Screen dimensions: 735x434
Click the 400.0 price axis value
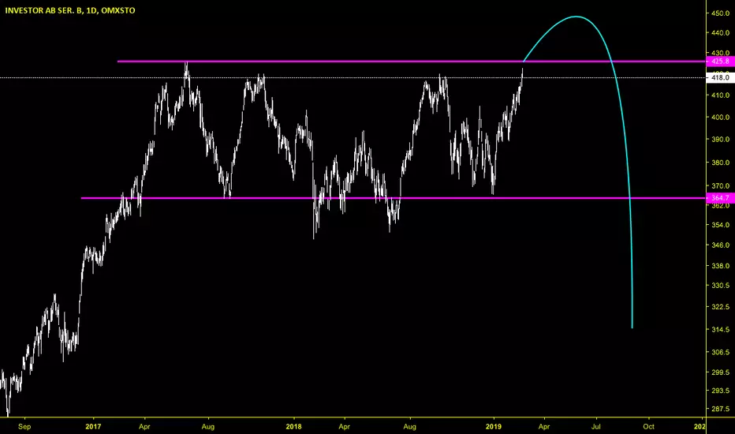click(721, 118)
